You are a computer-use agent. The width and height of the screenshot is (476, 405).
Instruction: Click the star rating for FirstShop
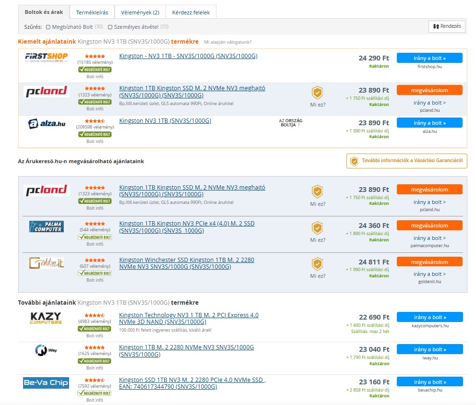coord(95,56)
